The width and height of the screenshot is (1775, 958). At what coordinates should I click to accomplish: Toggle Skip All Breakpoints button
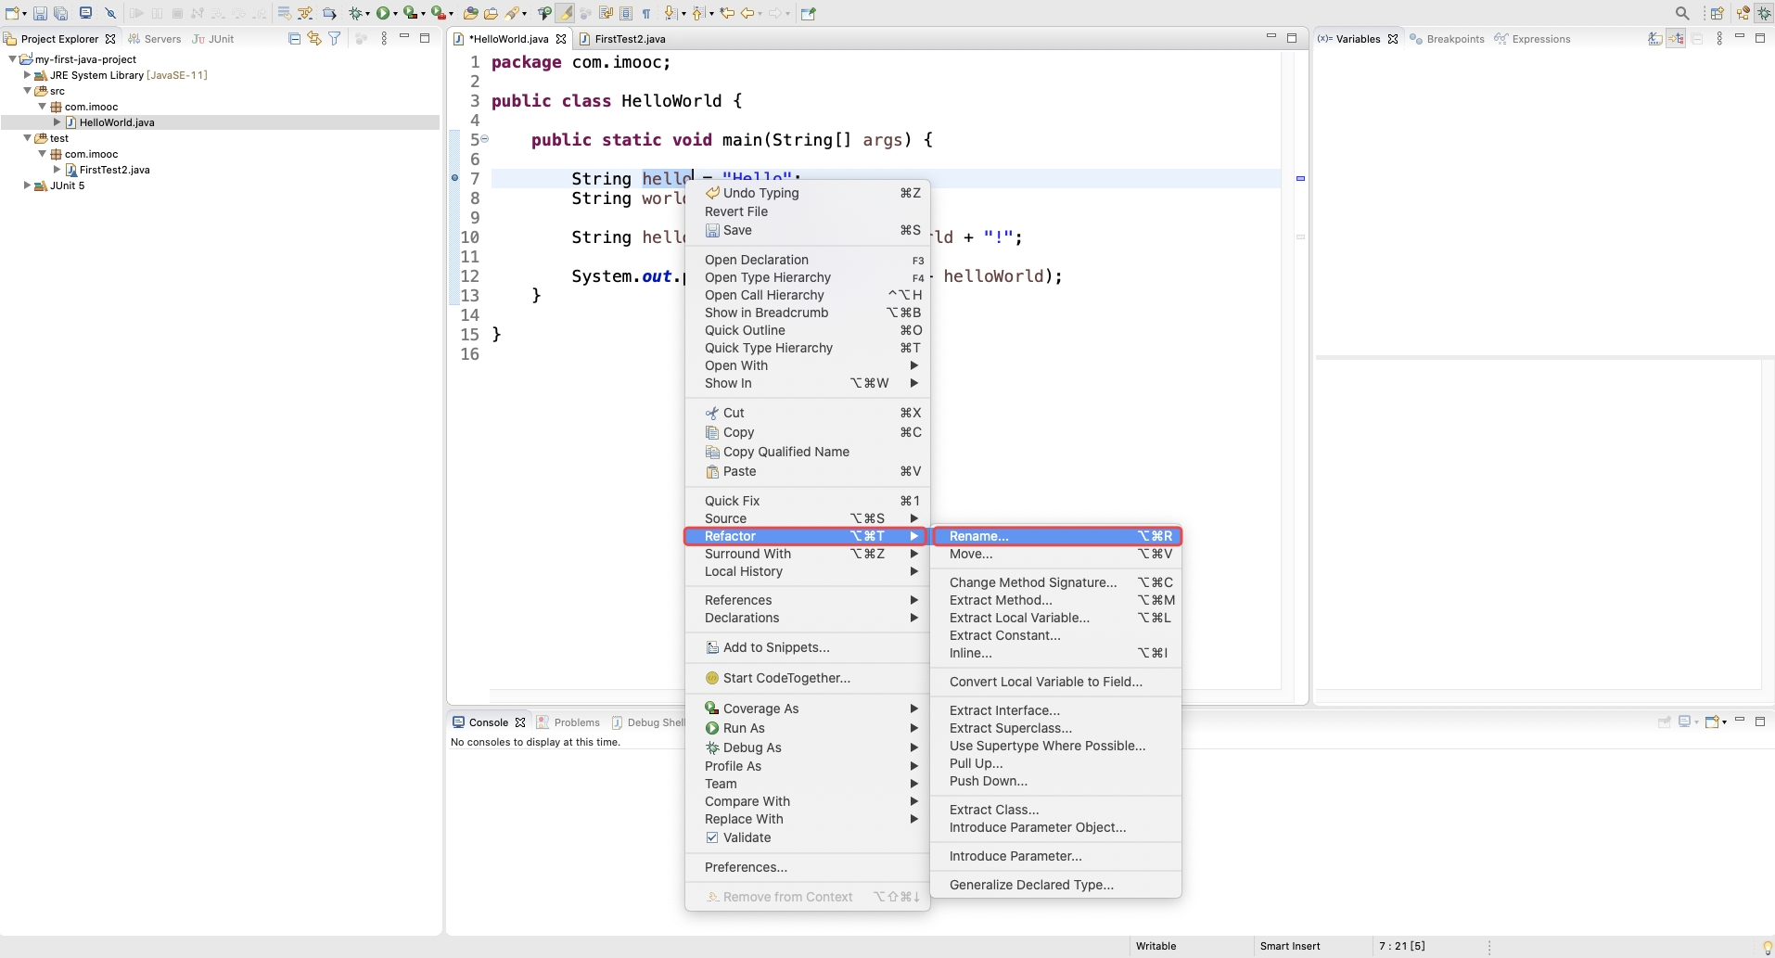click(x=109, y=13)
